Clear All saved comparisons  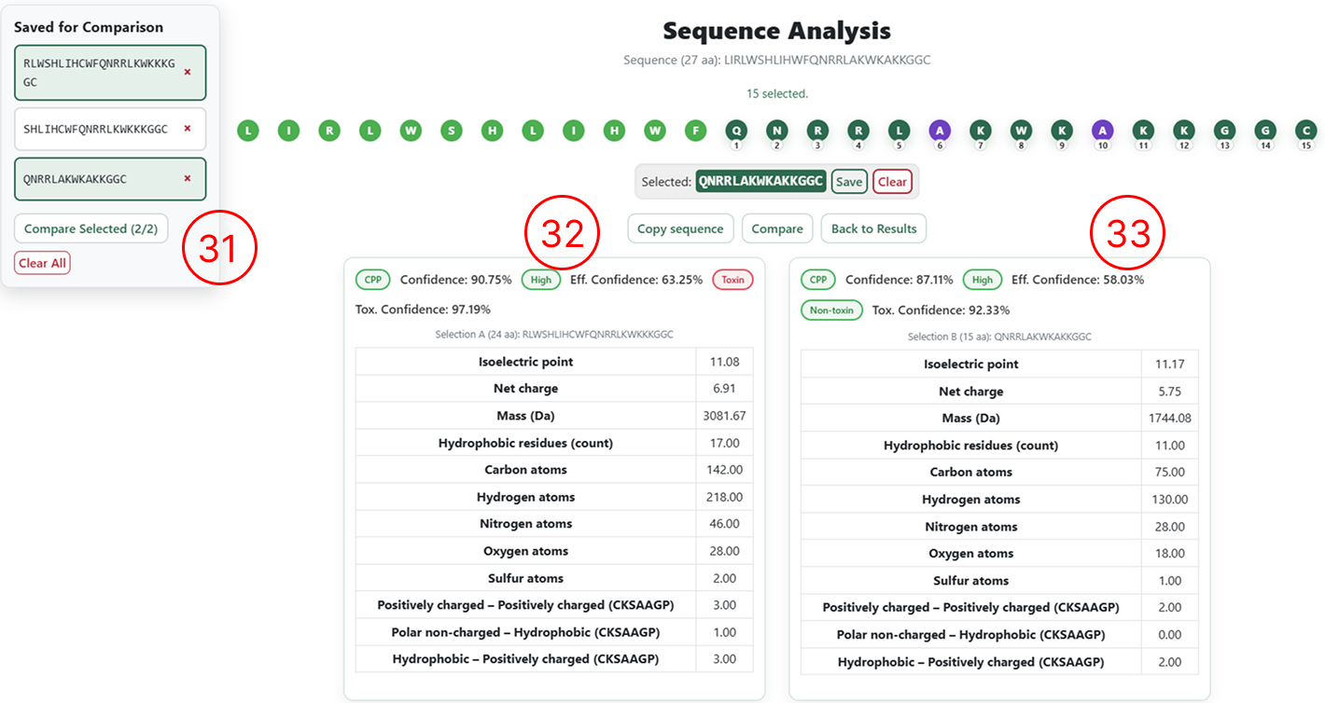pyautogui.click(x=42, y=262)
